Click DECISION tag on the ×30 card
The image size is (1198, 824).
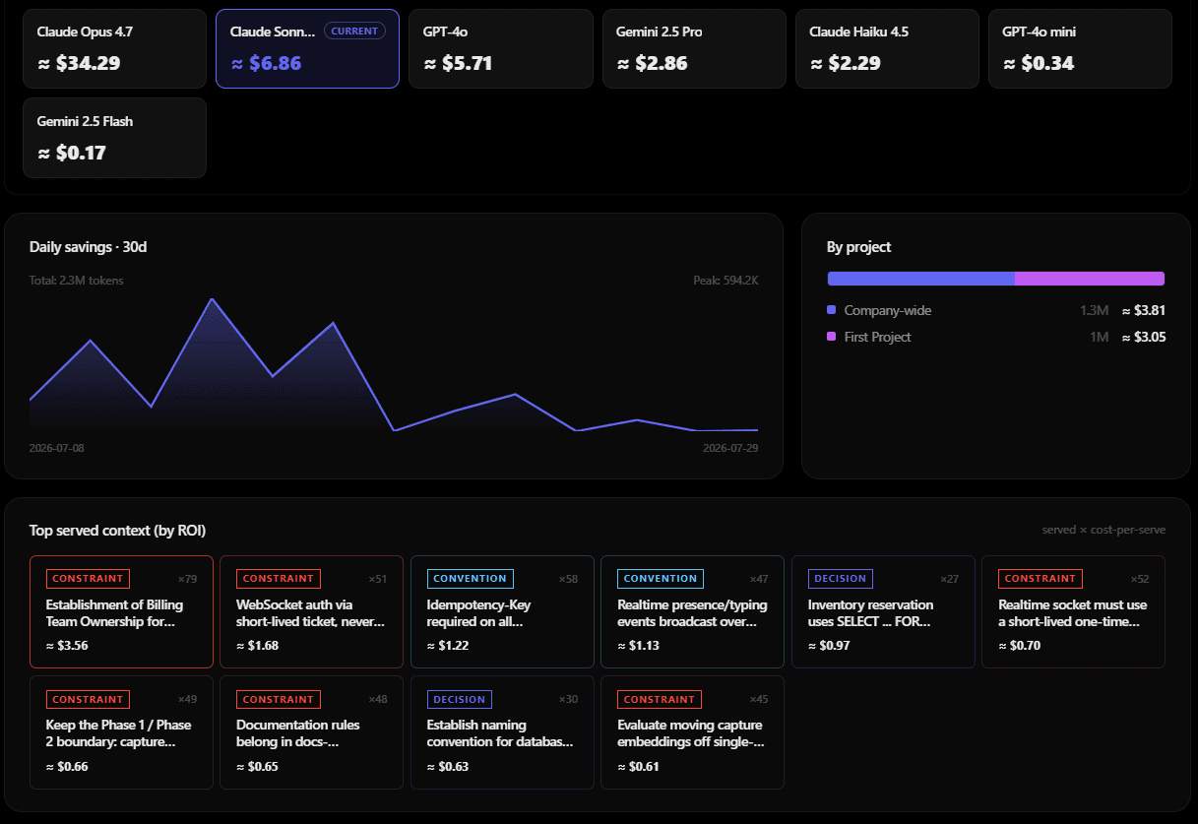click(x=460, y=699)
